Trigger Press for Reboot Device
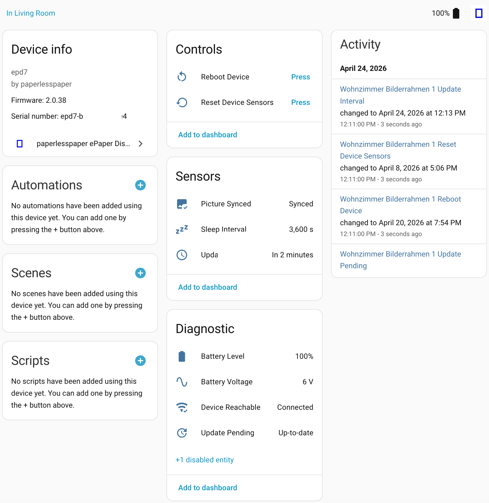489x503 pixels. (x=301, y=77)
